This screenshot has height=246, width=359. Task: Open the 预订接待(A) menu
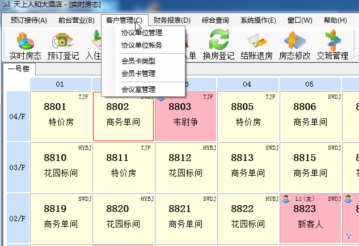click(28, 20)
